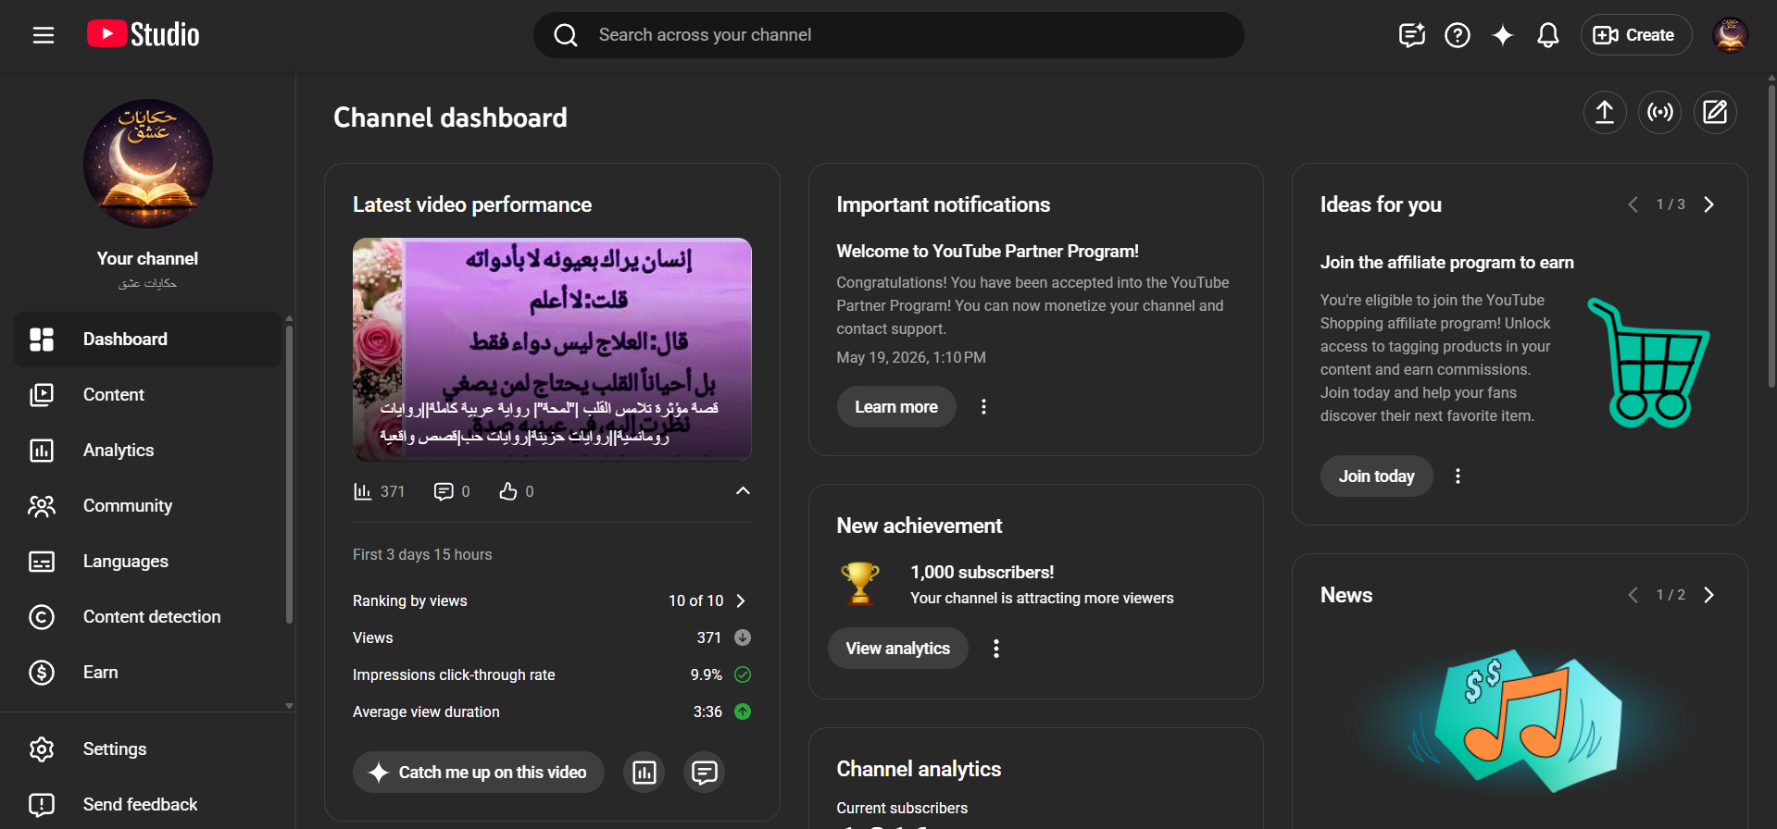This screenshot has height=829, width=1777.
Task: Click the Learn more button
Action: (x=896, y=406)
